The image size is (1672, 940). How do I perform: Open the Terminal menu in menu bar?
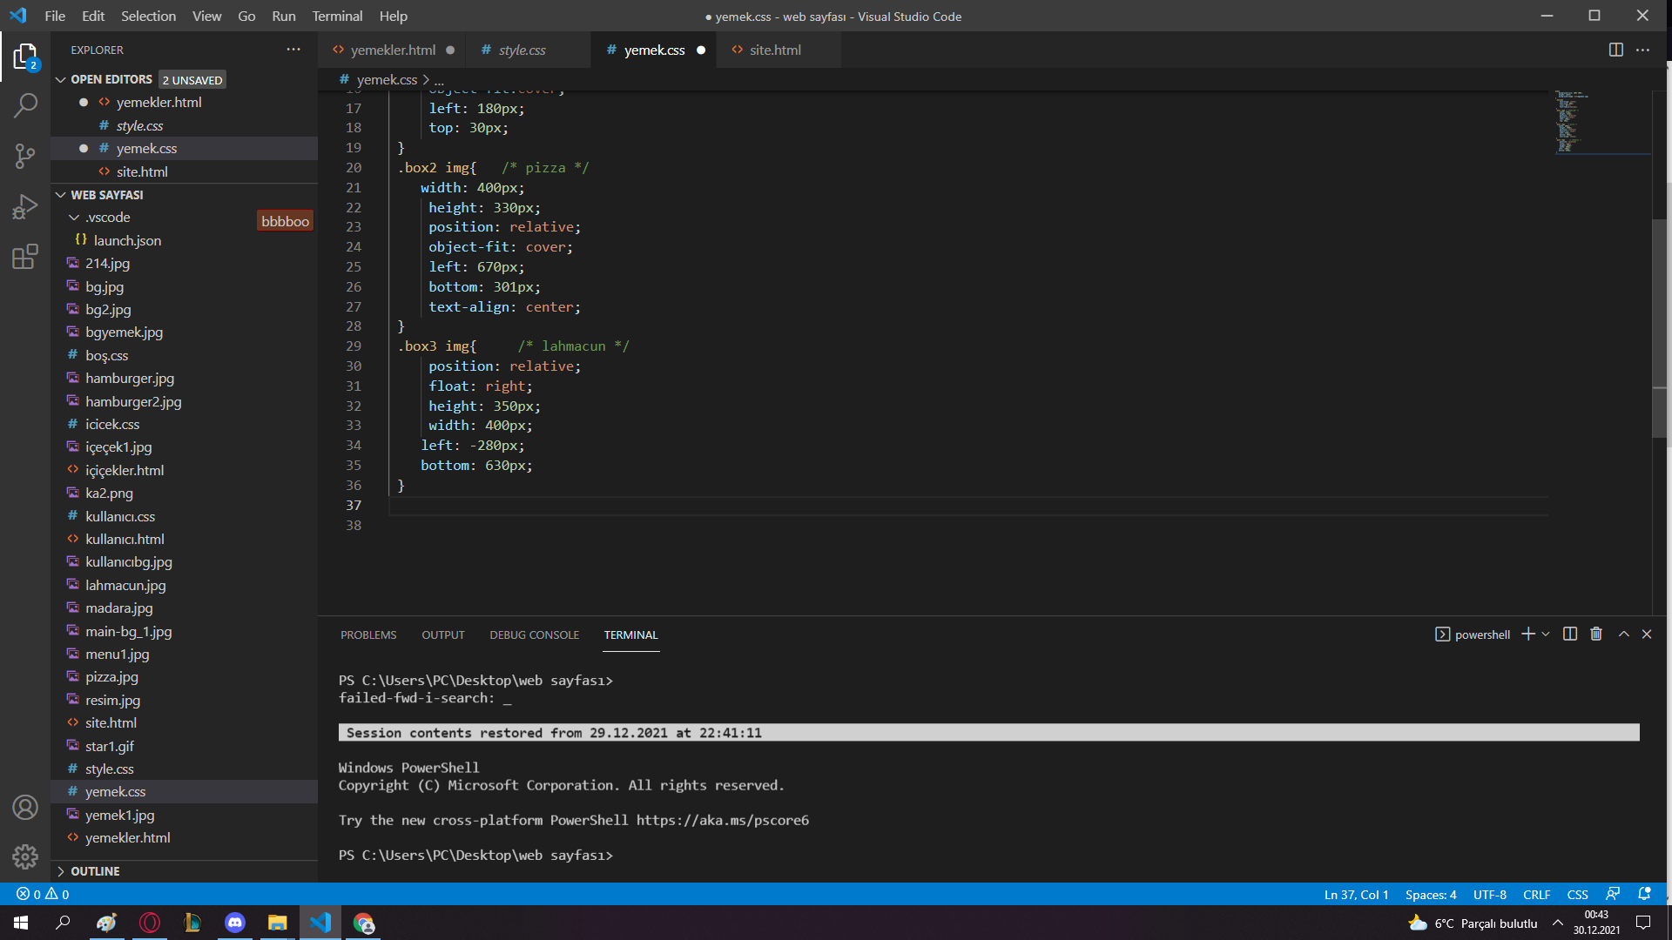(337, 16)
